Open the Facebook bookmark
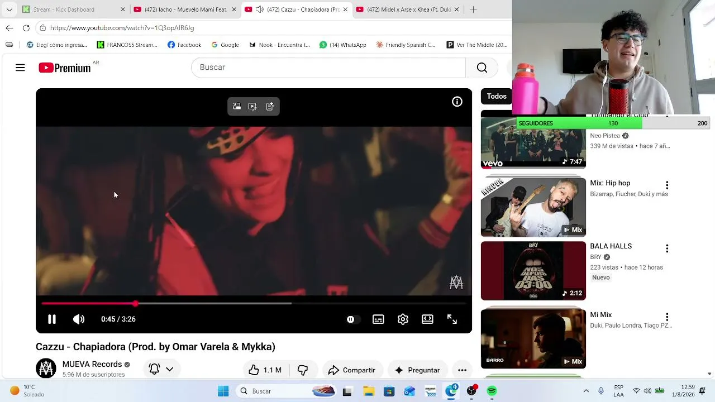The image size is (715, 402). (184, 45)
